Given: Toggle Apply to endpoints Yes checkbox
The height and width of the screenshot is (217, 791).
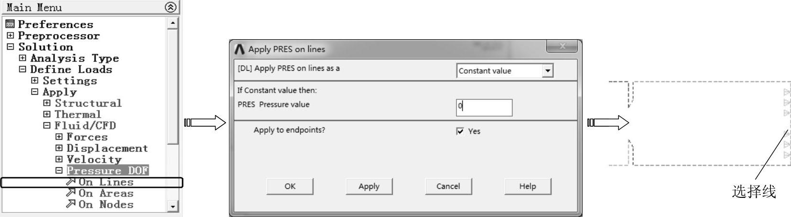Looking at the screenshot, I should [460, 131].
